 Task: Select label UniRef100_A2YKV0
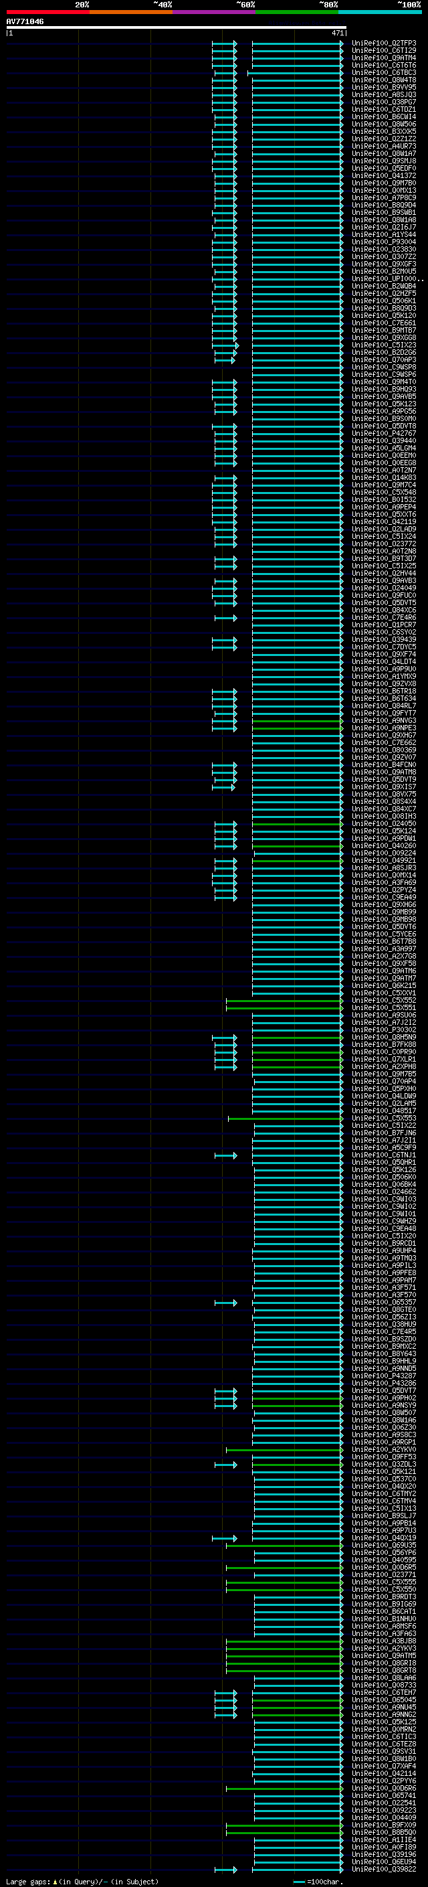pos(383,1449)
